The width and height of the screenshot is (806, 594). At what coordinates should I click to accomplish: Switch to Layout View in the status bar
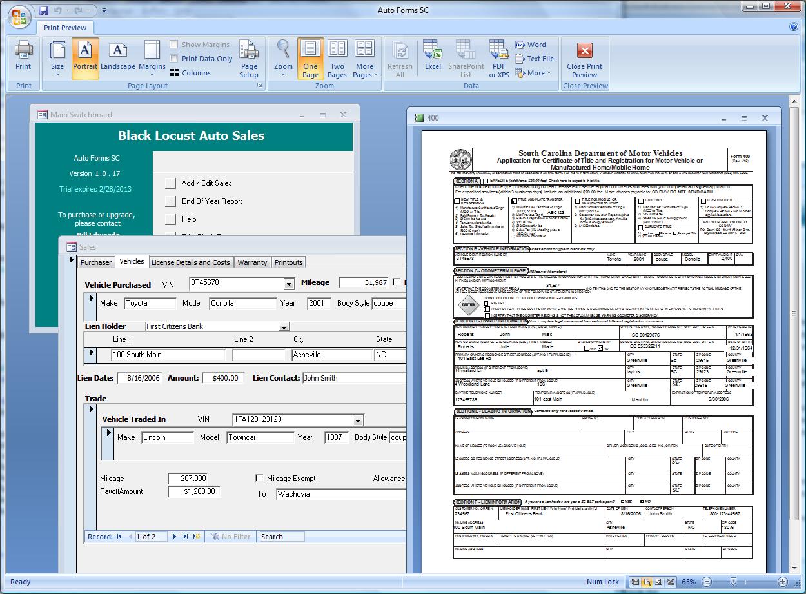point(658,582)
